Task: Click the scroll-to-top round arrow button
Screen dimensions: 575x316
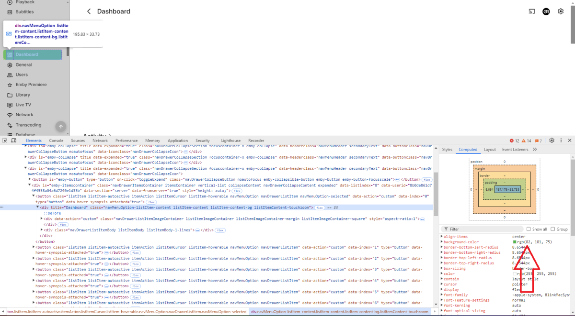Action: point(60,126)
